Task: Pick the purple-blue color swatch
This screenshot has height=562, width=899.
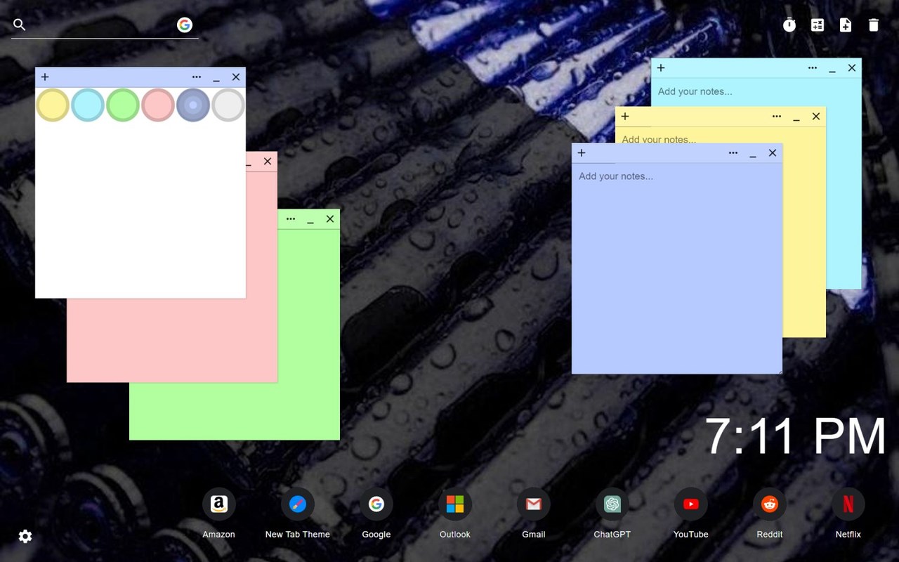Action: point(193,105)
